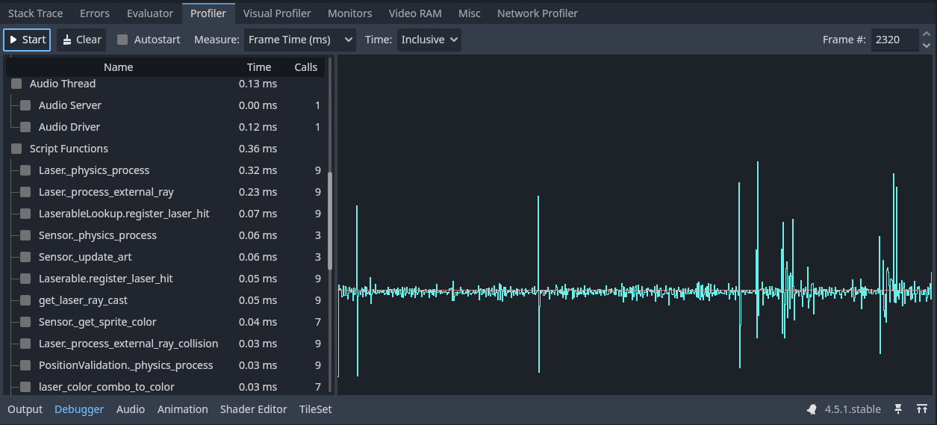Open the Output bottom panel
The width and height of the screenshot is (937, 425).
click(x=25, y=409)
